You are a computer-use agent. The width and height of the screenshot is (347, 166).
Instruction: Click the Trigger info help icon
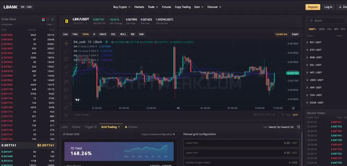(95, 127)
